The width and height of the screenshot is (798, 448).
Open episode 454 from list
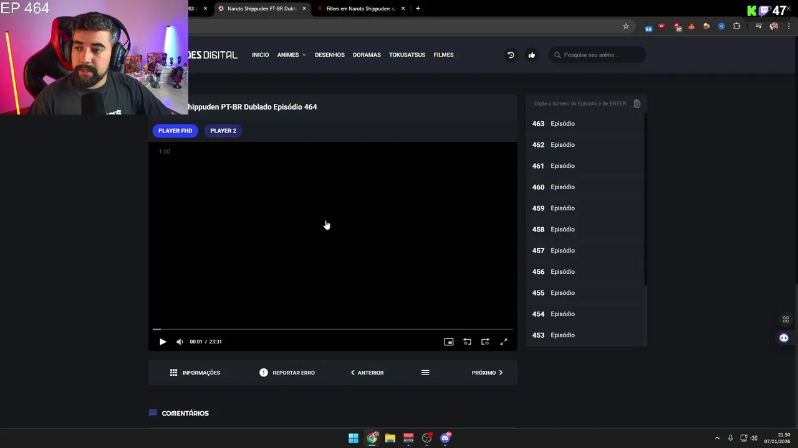tap(584, 314)
